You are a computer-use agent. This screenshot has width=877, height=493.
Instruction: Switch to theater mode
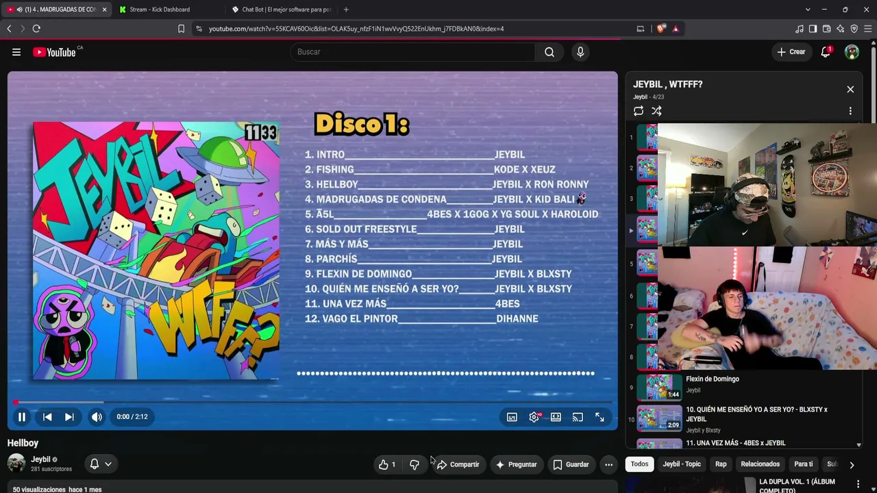coord(556,417)
